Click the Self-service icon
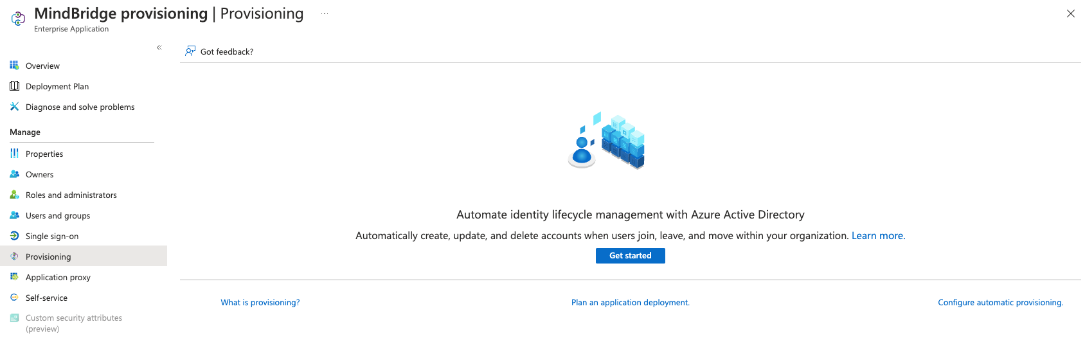Viewport: 1085px width, 340px height. click(14, 298)
